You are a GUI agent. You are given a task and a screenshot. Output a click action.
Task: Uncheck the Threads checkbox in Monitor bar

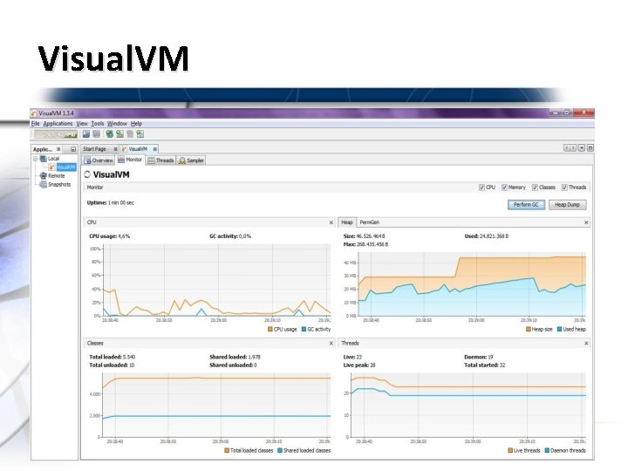pos(564,188)
